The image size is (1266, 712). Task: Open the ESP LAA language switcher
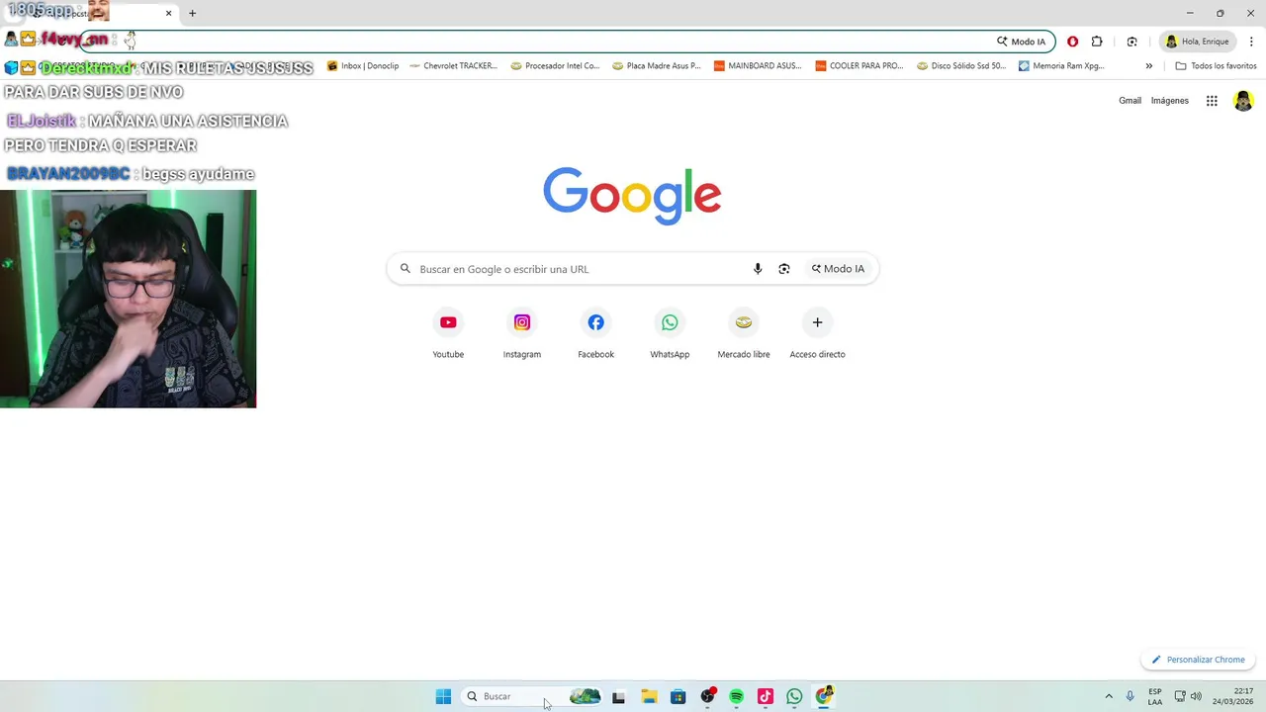(x=1155, y=696)
